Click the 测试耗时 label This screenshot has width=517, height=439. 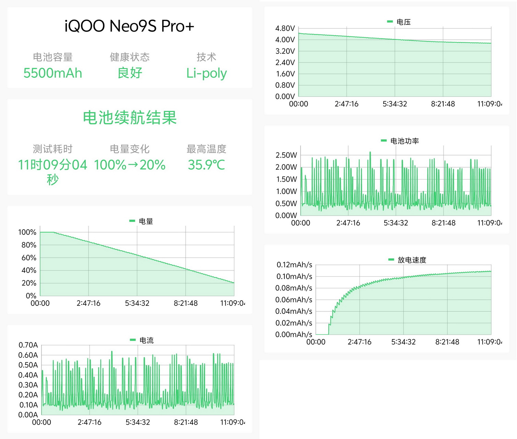pos(53,149)
